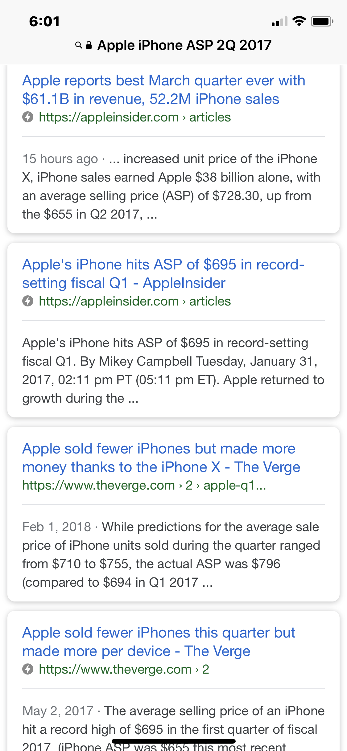The image size is (347, 751).
Task: Tap the Wi-Fi status icon
Action: point(299,21)
